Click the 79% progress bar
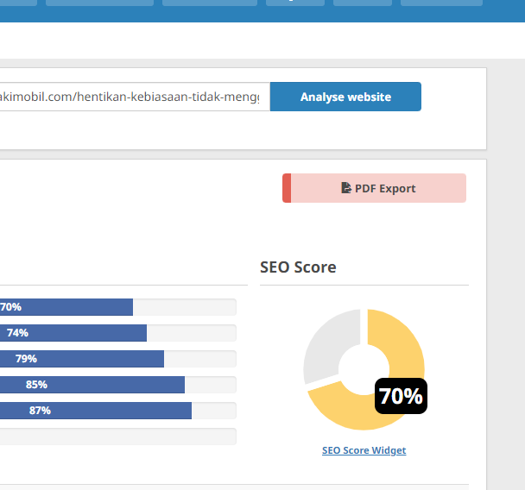 pyautogui.click(x=118, y=359)
